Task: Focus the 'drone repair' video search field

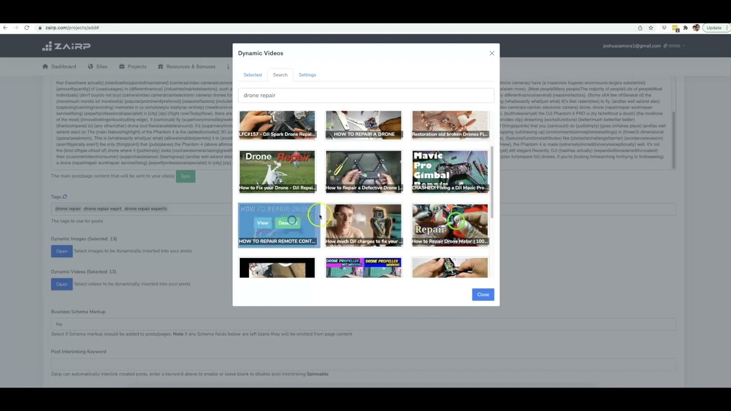Action: pos(365,95)
